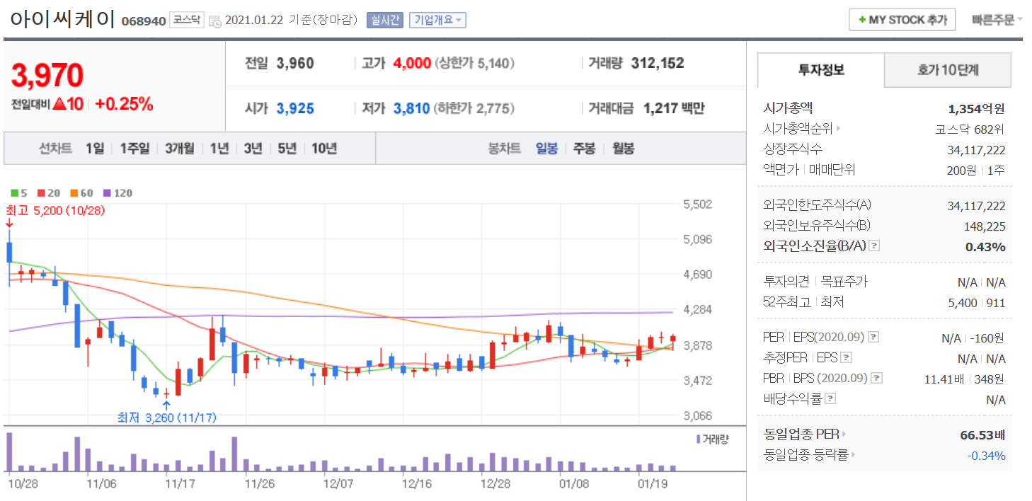The image size is (1032, 501).
Task: Click help icon next to 추정PER EPS
Action: [846, 357]
